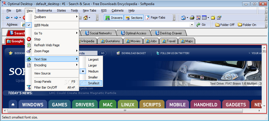
Task: Select Medium text size
Action: click(91, 71)
